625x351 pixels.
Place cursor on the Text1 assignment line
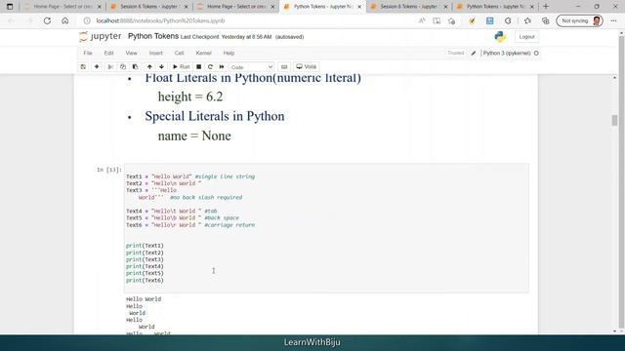coord(190,176)
